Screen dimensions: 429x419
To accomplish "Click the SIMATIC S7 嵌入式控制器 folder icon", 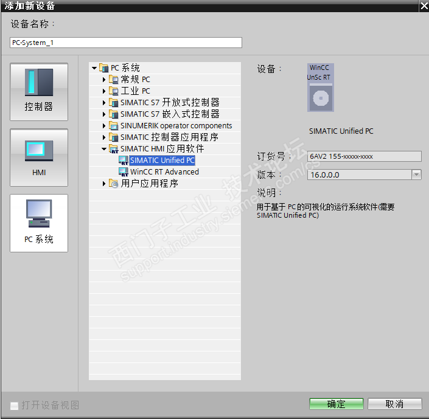I will pyautogui.click(x=114, y=114).
